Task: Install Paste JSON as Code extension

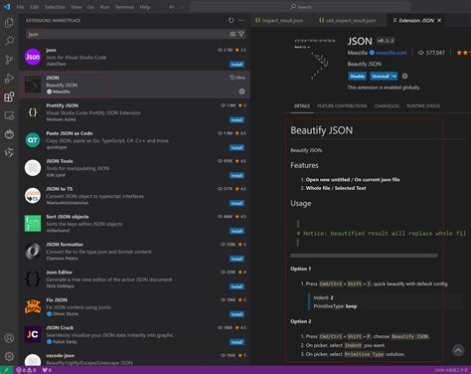Action: (x=236, y=147)
